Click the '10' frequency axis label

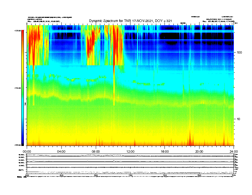click(239, 119)
